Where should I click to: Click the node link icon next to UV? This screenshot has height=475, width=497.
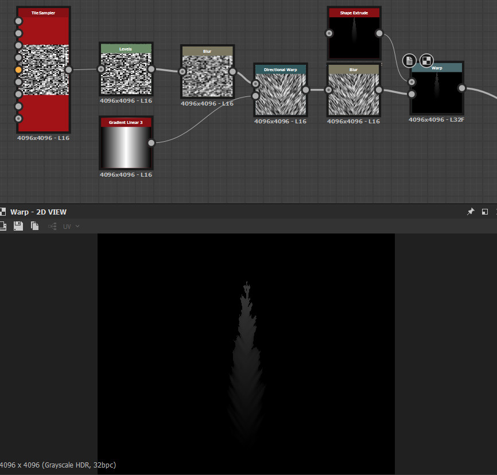tap(51, 226)
